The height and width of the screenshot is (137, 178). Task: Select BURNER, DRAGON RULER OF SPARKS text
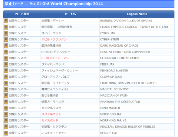pos(126,21)
